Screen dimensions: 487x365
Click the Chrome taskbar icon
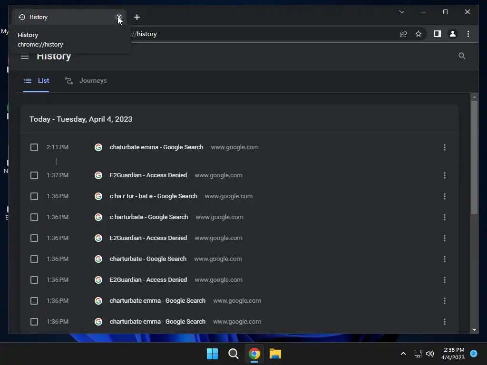254,354
